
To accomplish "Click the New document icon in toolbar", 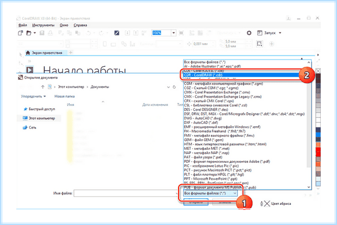I will click(x=20, y=33).
